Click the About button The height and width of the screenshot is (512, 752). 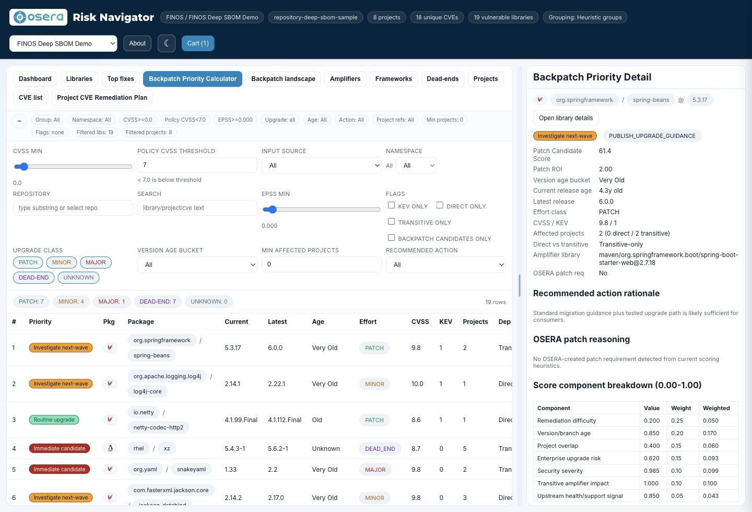[x=137, y=43]
